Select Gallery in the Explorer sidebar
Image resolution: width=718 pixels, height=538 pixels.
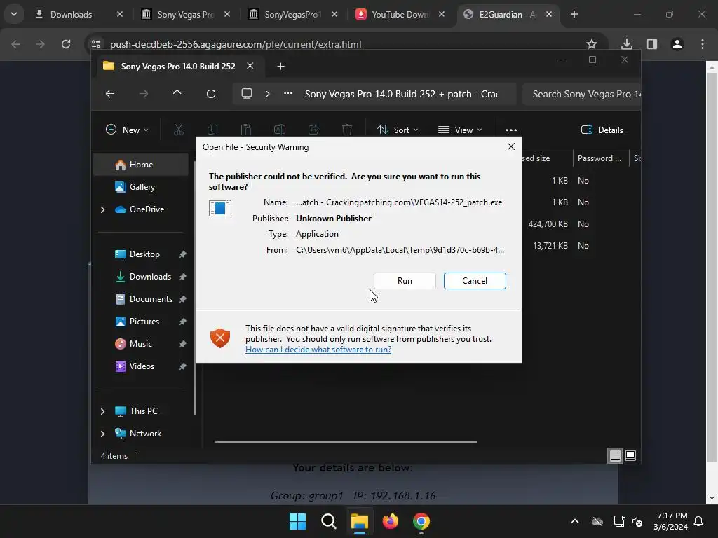(x=140, y=186)
